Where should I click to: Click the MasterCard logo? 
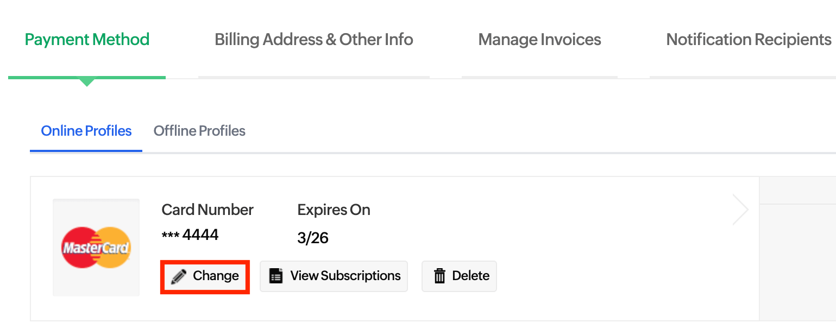coord(96,247)
